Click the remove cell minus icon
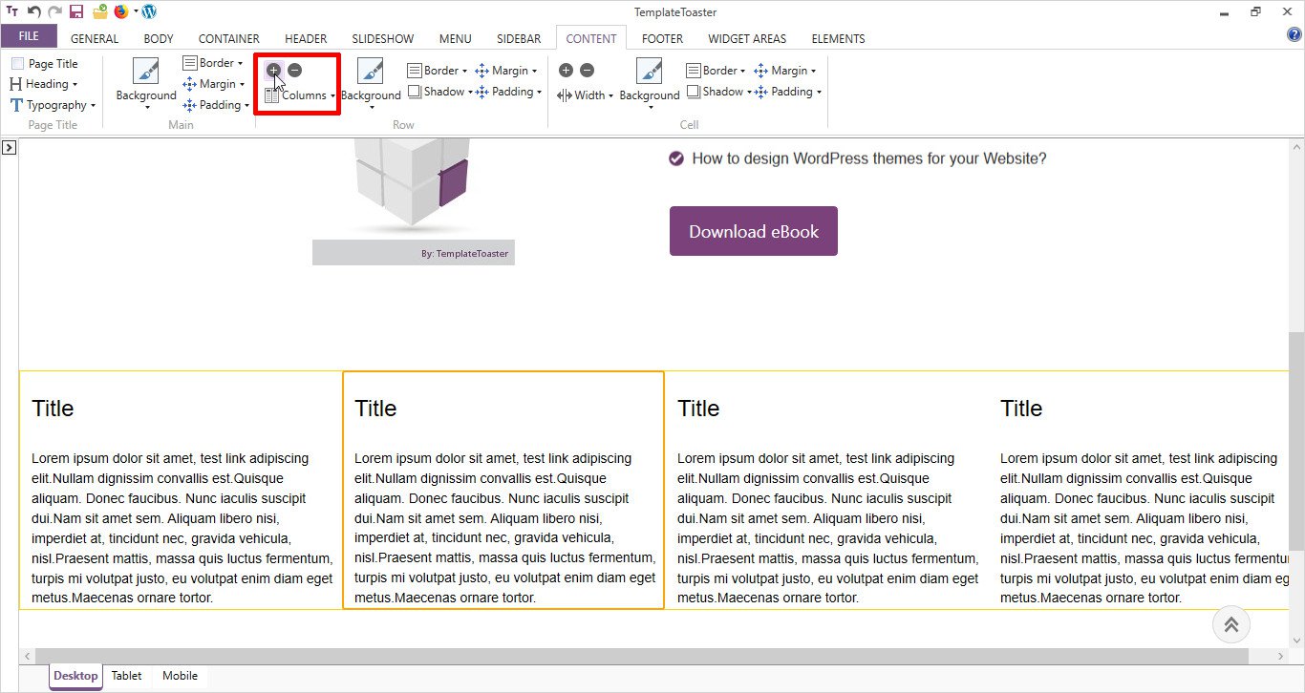The image size is (1305, 693). tap(587, 70)
